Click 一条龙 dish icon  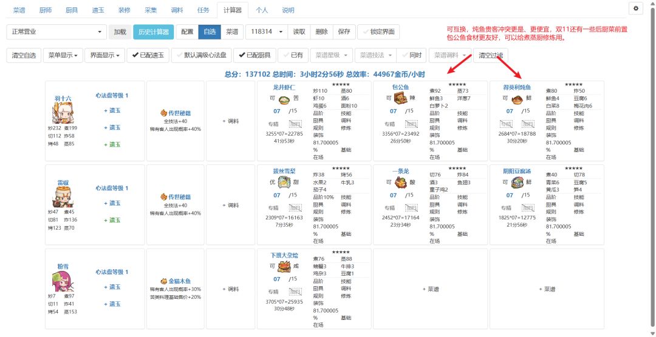pyautogui.click(x=400, y=183)
